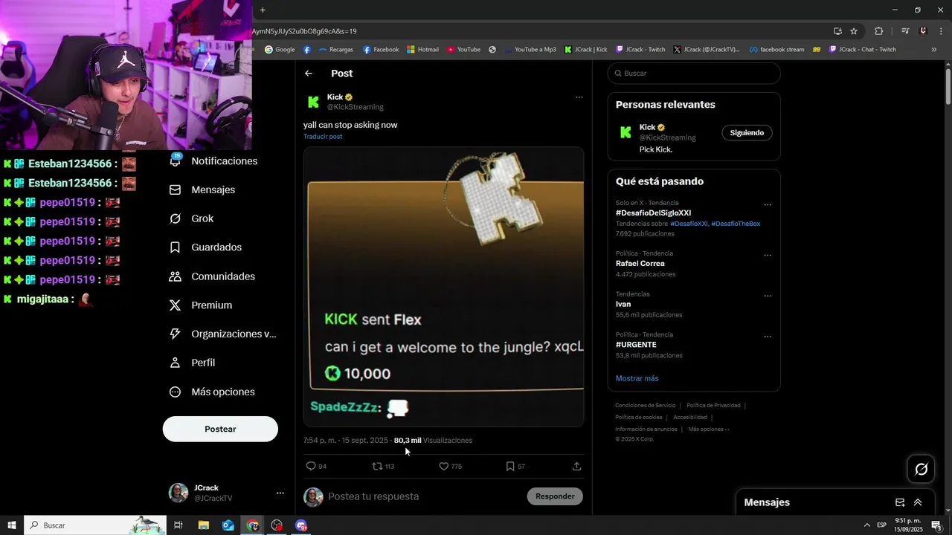Like the Kick post
This screenshot has height=535, width=952.
pyautogui.click(x=443, y=466)
